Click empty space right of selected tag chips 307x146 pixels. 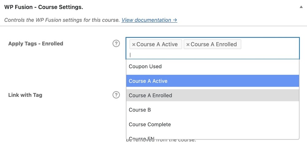(270, 45)
